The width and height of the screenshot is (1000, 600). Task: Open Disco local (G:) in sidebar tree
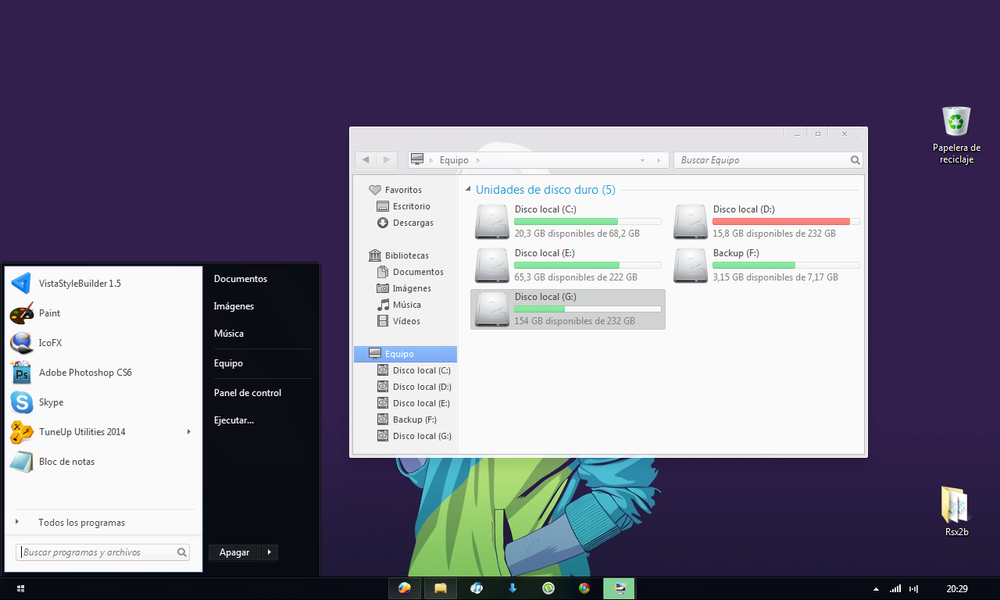coord(422,436)
